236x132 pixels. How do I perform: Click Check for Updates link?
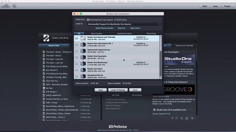[x=113, y=106]
